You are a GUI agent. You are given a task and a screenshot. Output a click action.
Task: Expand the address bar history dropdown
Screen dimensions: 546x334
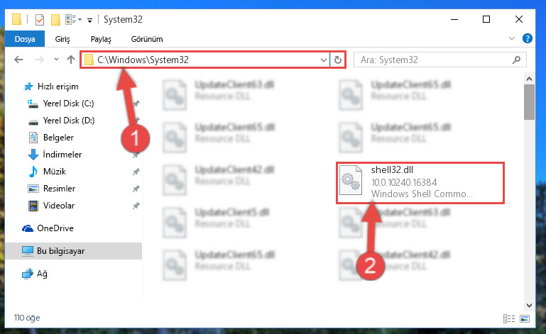coord(324,60)
